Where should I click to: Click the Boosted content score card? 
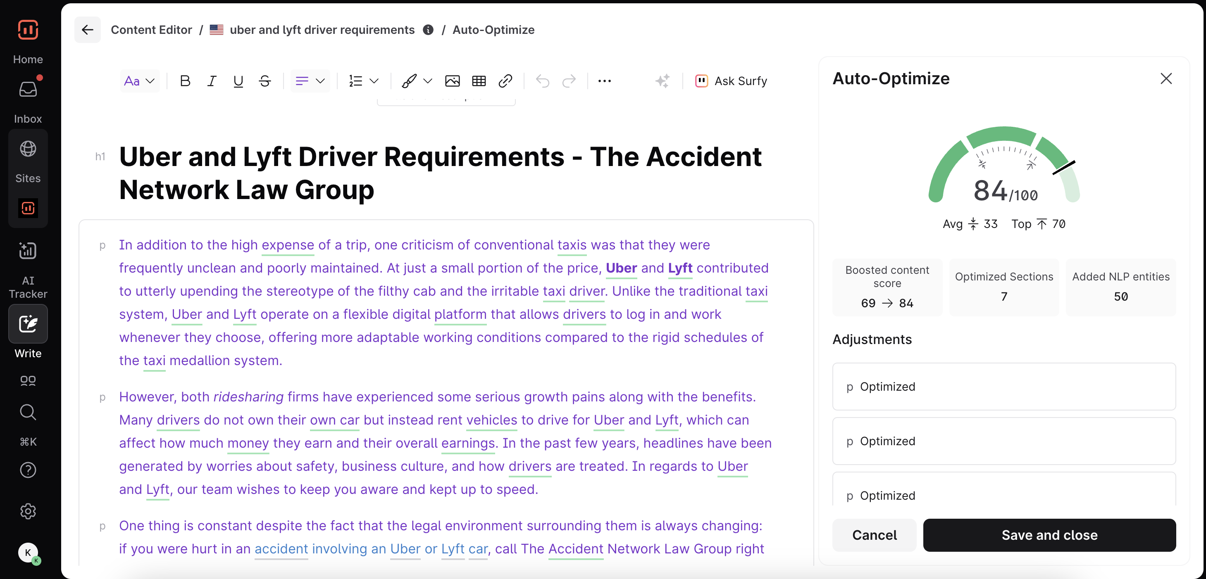(x=887, y=287)
